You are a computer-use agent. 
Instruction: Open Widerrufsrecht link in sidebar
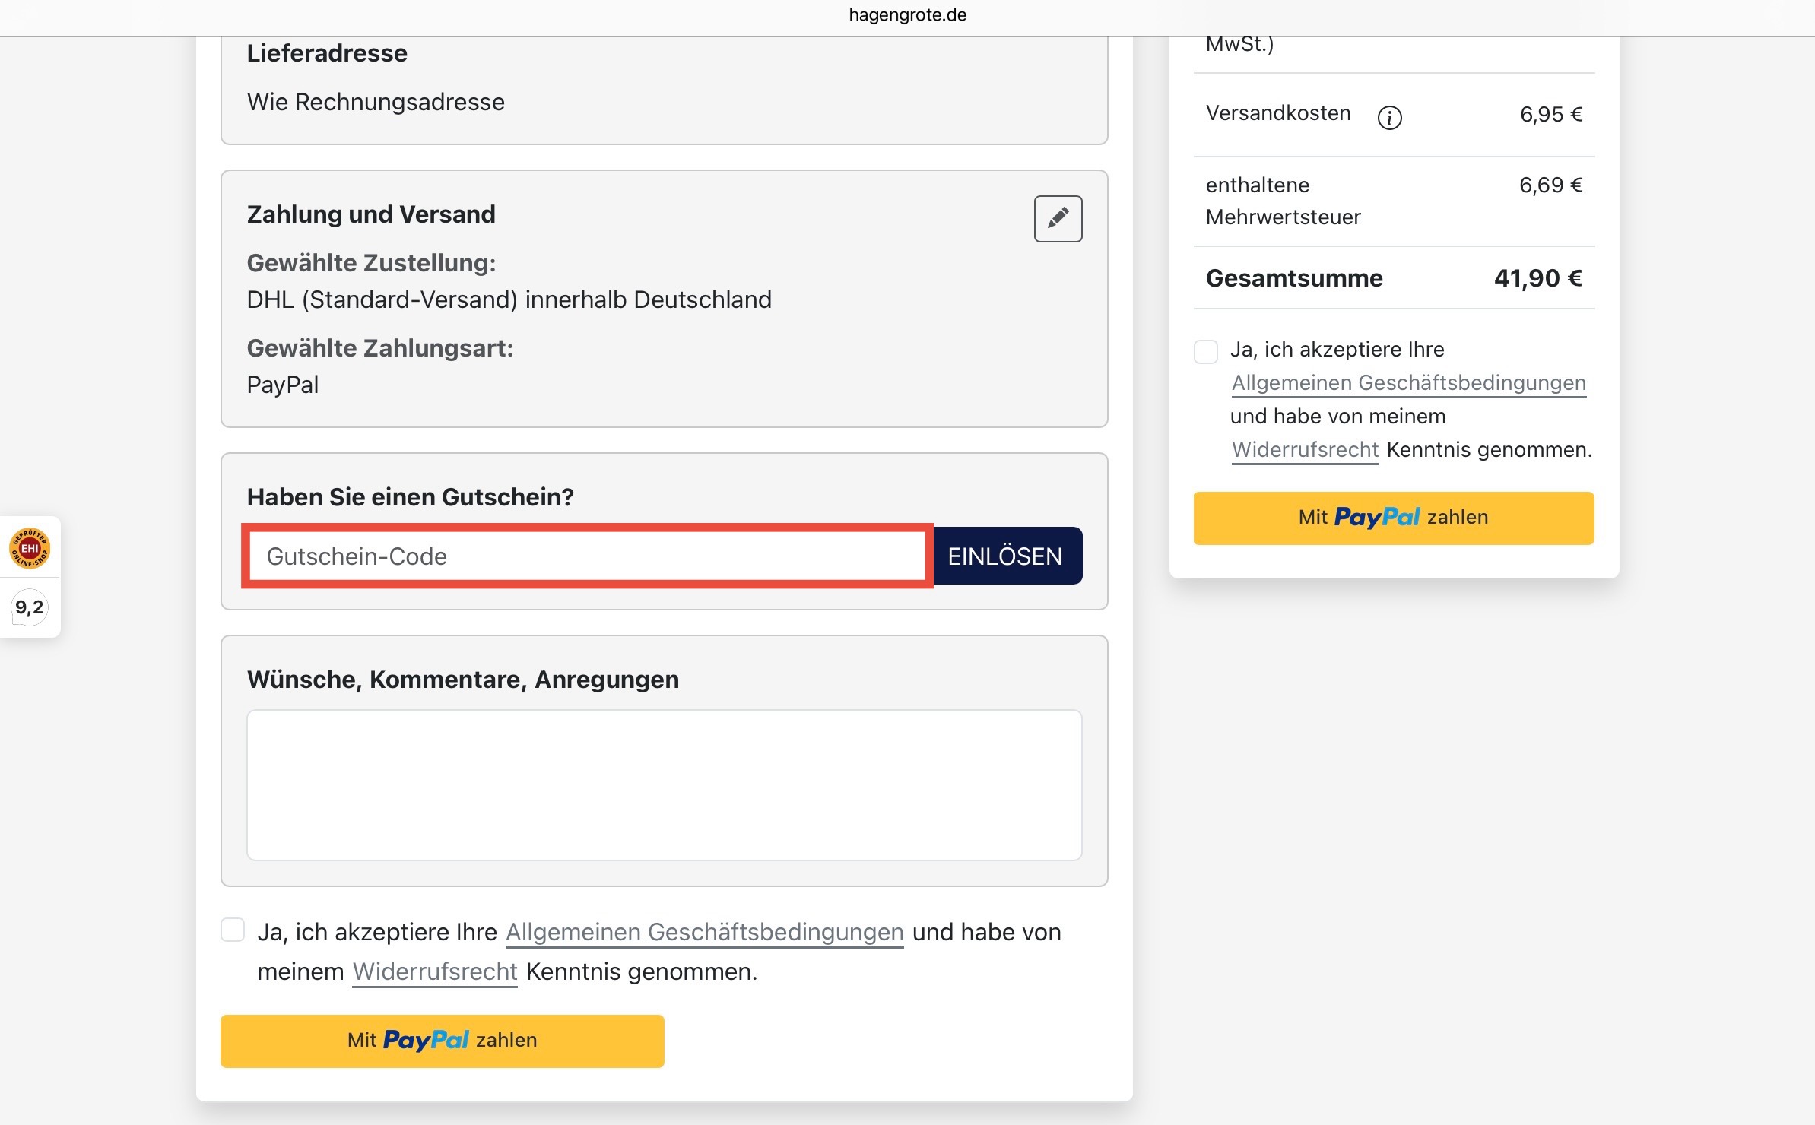pyautogui.click(x=1305, y=450)
